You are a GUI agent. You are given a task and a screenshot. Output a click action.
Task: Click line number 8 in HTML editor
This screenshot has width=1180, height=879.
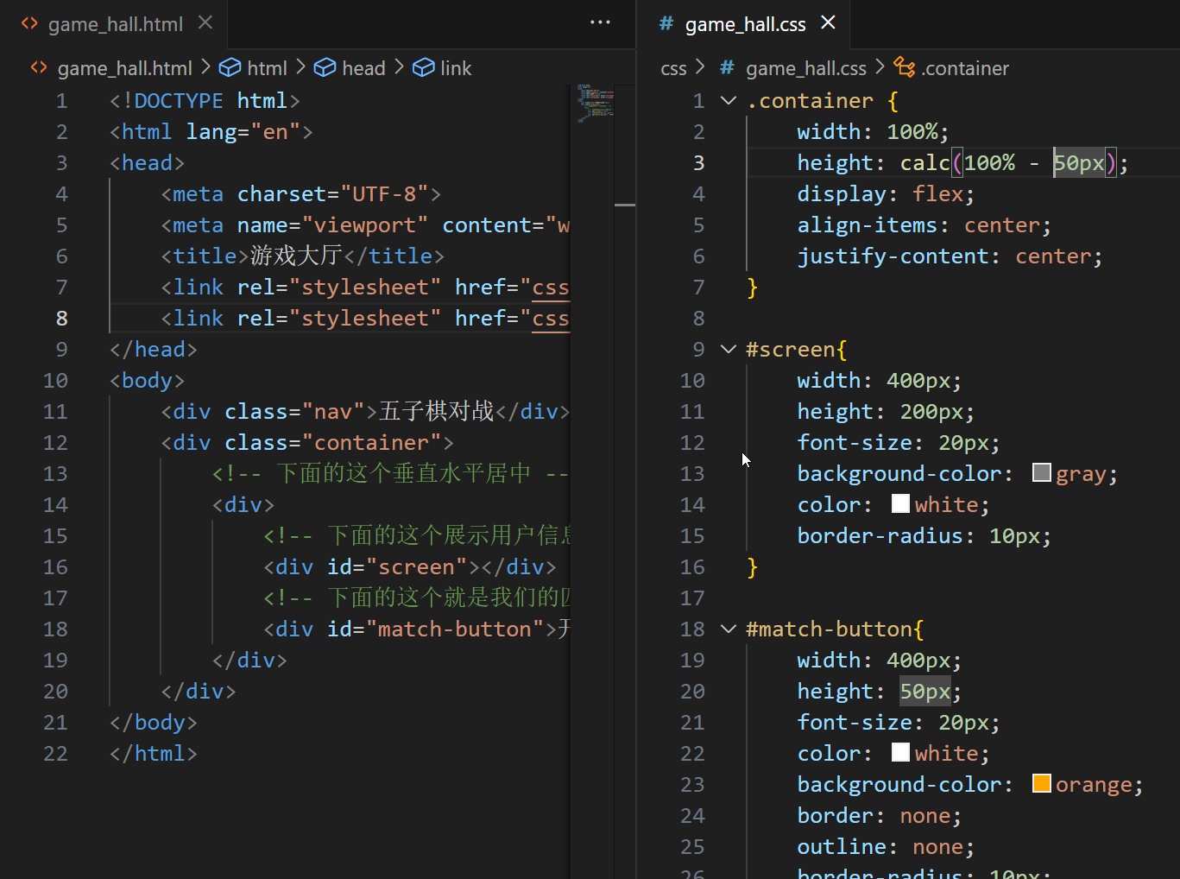(61, 319)
